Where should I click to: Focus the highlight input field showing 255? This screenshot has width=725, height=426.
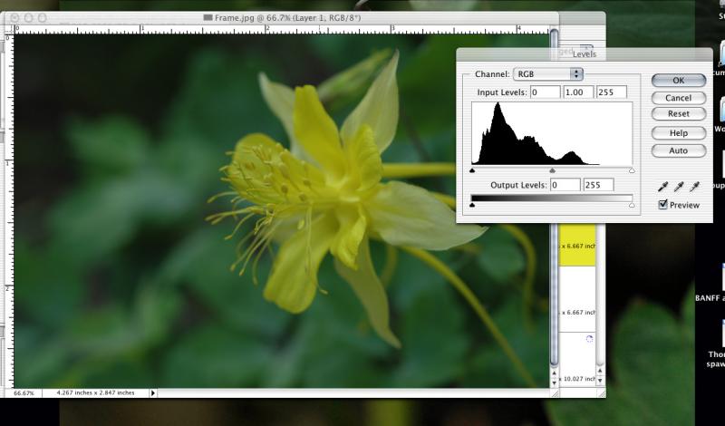pos(612,92)
